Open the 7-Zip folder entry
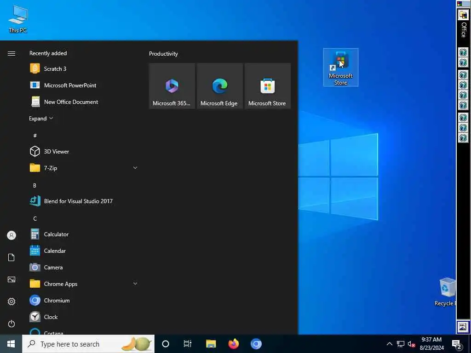471x353 pixels. (84, 168)
